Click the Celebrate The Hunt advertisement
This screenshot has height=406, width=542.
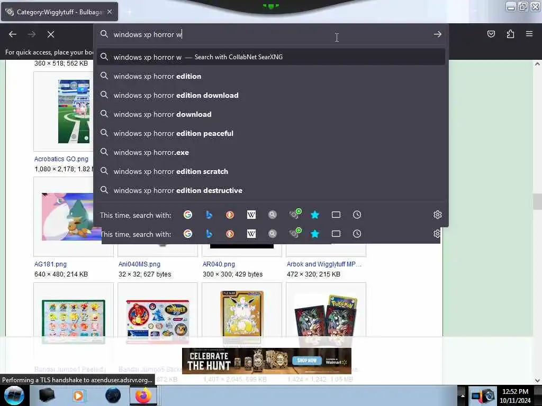click(267, 361)
